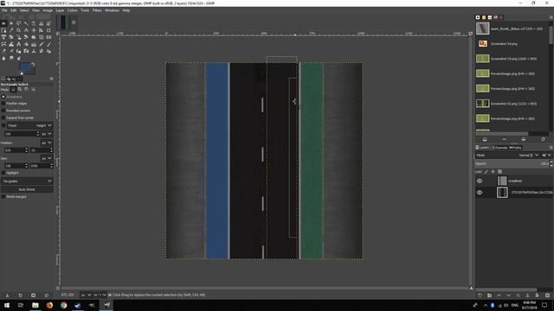Select the Pencil tool

pyautogui.click(x=41, y=44)
